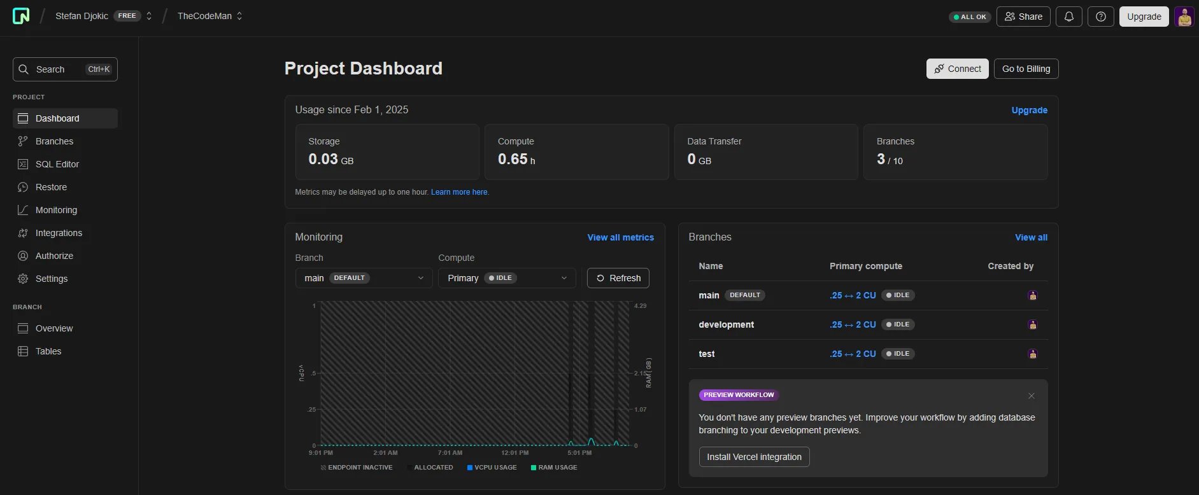Toggle RAM USAGE legend series
The width and height of the screenshot is (1199, 495).
(554, 468)
